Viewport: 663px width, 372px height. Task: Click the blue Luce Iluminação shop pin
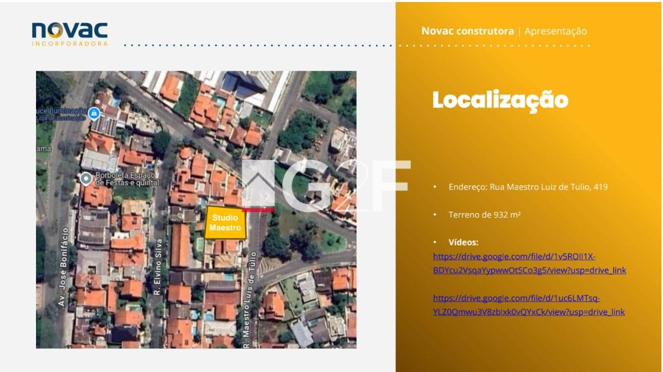click(93, 113)
